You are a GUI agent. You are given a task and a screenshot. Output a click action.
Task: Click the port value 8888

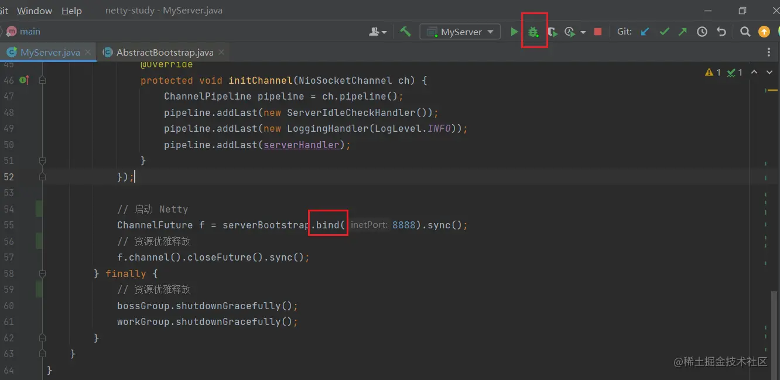tap(404, 225)
